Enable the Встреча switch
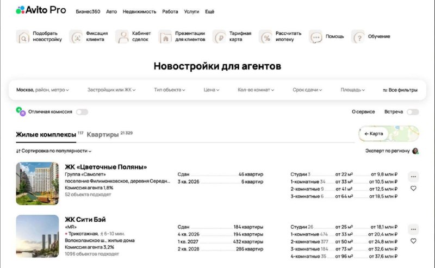This screenshot has width=435, height=268. point(413,112)
